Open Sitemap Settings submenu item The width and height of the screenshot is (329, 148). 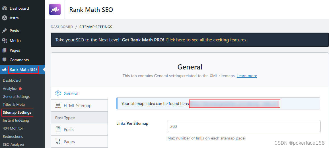pyautogui.click(x=17, y=113)
